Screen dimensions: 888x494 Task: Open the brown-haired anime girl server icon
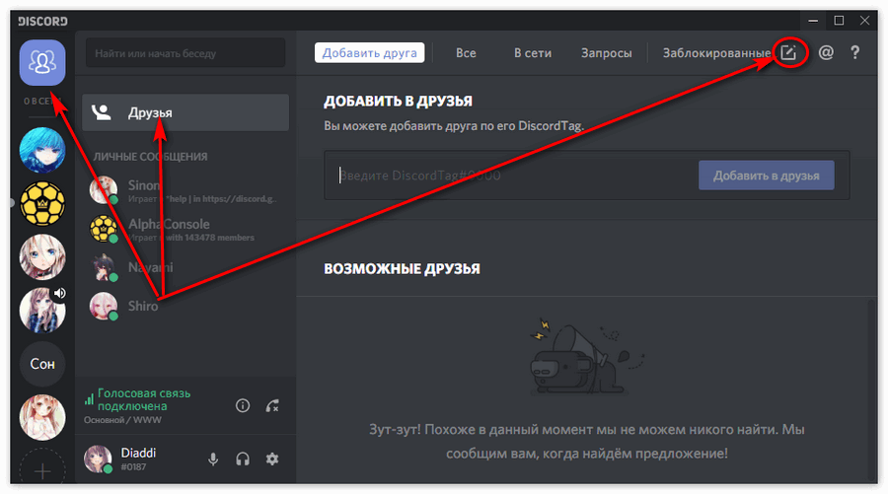[42, 418]
